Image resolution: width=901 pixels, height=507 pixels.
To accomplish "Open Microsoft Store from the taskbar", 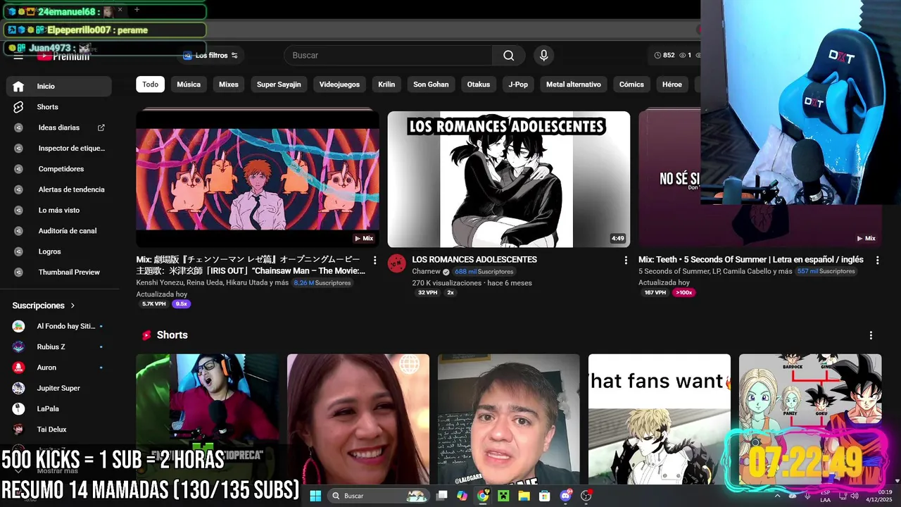I will pos(545,496).
